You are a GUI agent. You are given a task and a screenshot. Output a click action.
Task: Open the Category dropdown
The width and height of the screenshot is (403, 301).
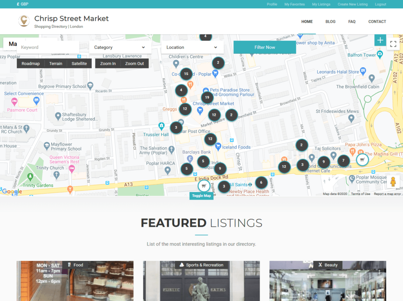[120, 47]
